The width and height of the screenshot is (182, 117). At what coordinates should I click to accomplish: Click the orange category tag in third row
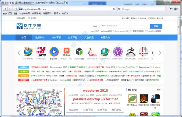[x=24, y=76]
